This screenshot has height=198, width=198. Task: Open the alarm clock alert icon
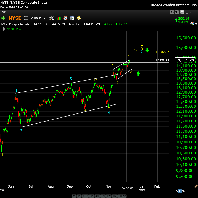[x=65, y=18]
